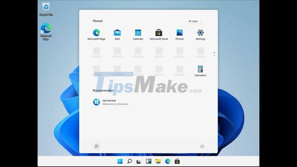Click the pinned apps page indicator dots
The height and width of the screenshot is (167, 297).
coord(214,54)
